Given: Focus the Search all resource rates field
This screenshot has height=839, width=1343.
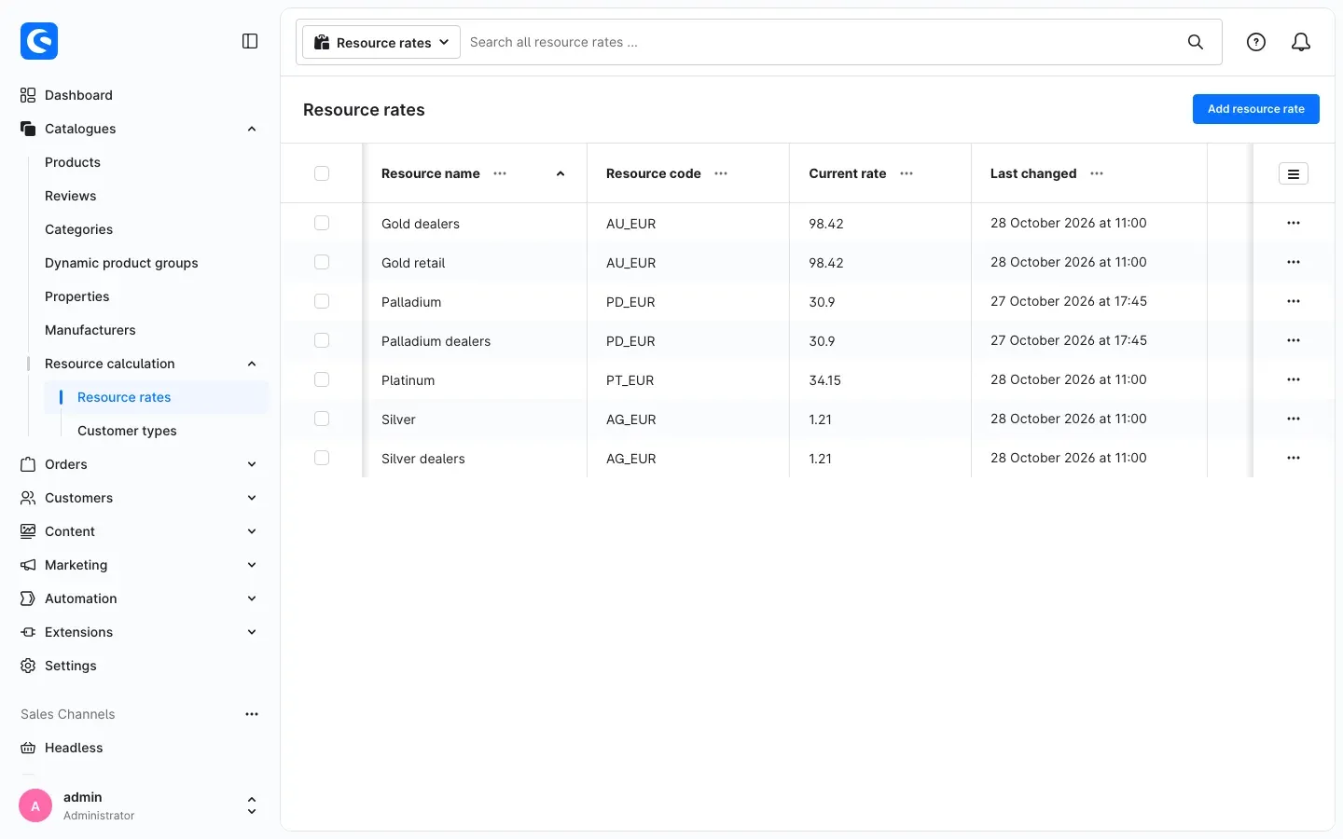Looking at the screenshot, I should tap(821, 42).
